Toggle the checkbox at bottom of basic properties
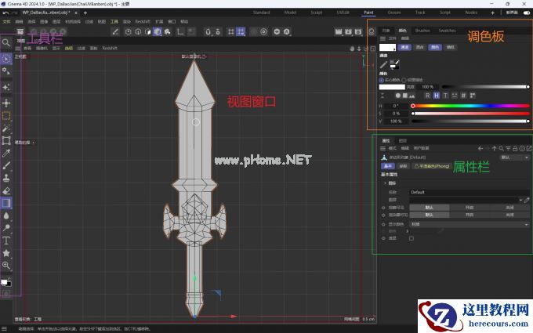The image size is (533, 333). [x=411, y=238]
